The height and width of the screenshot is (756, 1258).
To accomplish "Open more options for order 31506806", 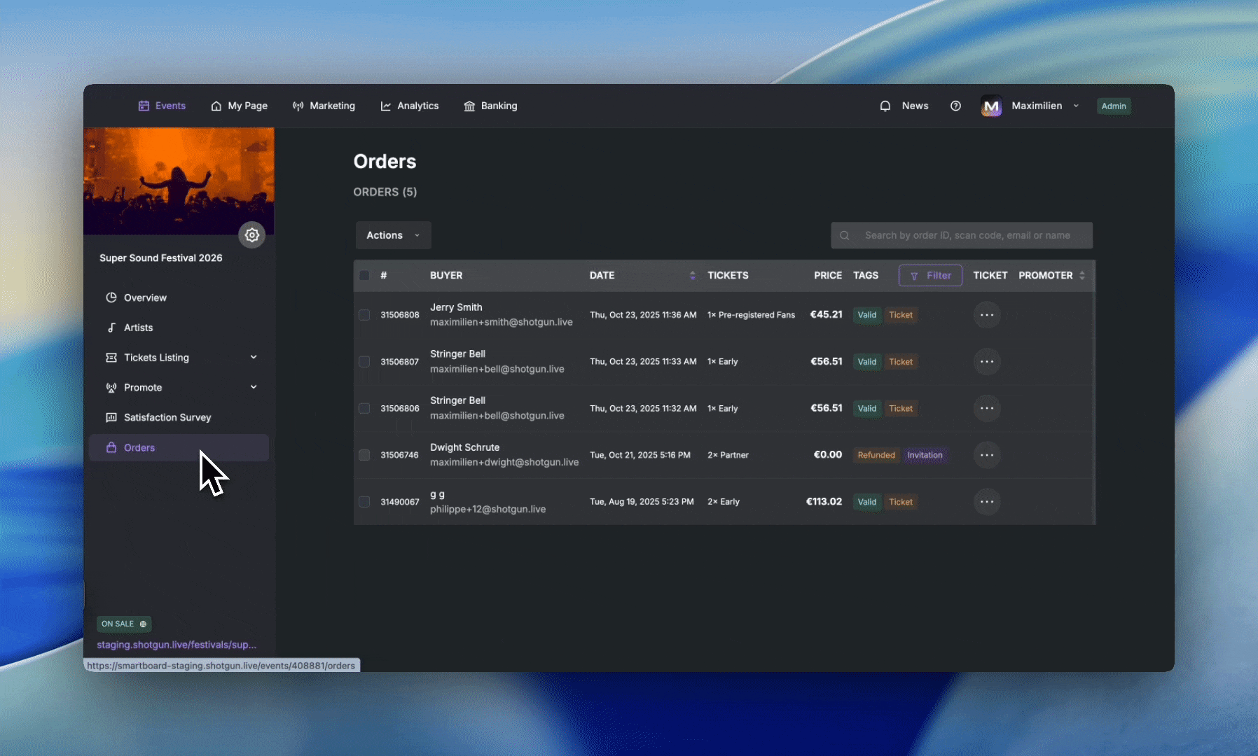I will tap(987, 408).
